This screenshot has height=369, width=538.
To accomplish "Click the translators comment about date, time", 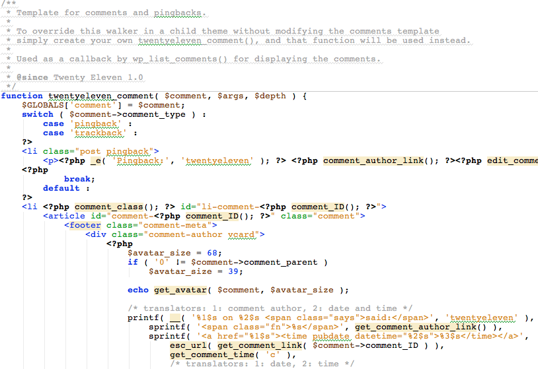I will point(262,364).
